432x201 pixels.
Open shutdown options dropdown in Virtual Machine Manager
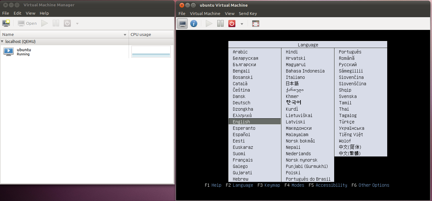(x=77, y=24)
